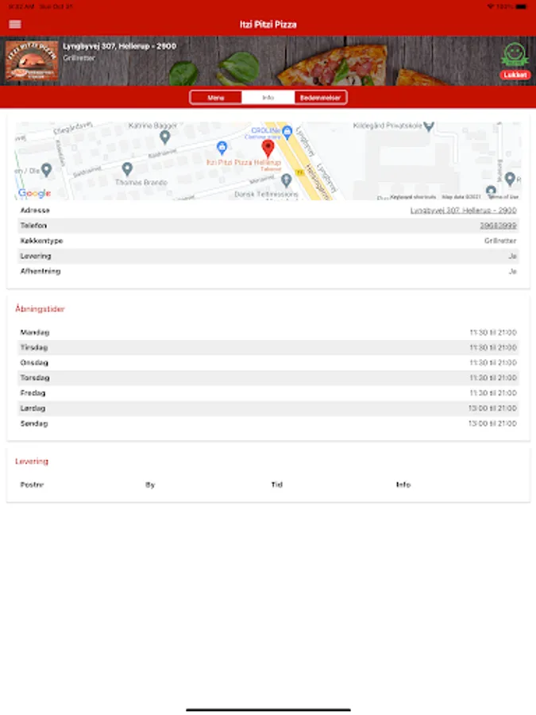
Task: Select the Søndag opening hours row
Action: click(268, 423)
